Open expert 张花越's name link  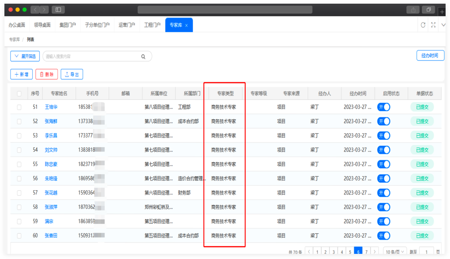(x=51, y=193)
